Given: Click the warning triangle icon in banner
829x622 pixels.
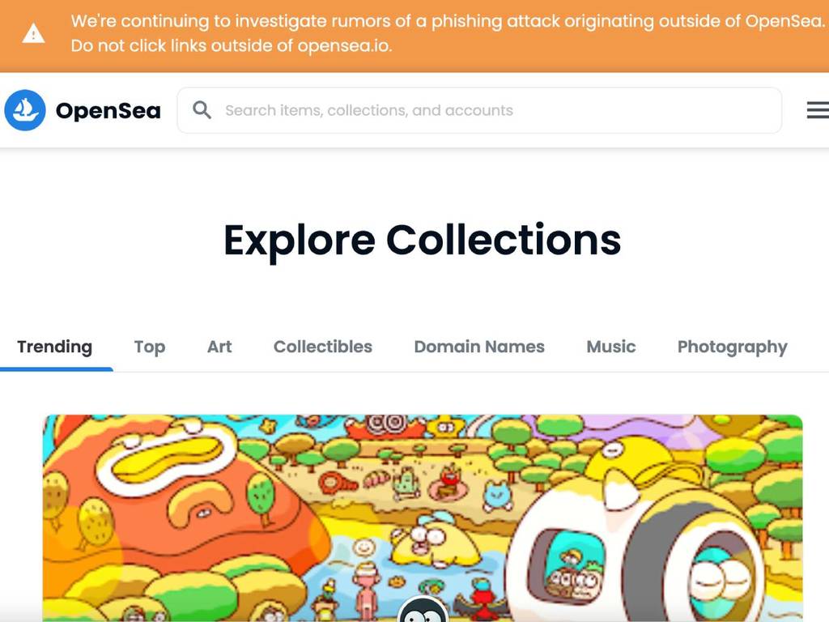Looking at the screenshot, I should coord(33,32).
